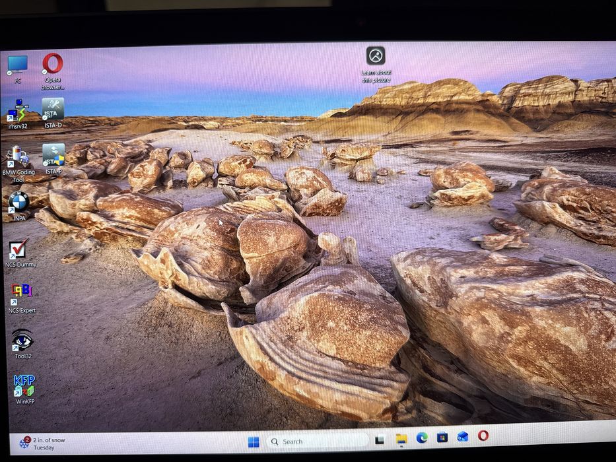Screen dimensions: 616x462
Task: Select the Opera browser desktop shortcut
Action: click(x=53, y=71)
